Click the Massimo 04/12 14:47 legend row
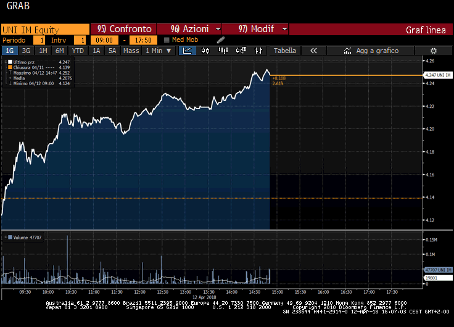This screenshot has width=454, height=327. [39, 73]
